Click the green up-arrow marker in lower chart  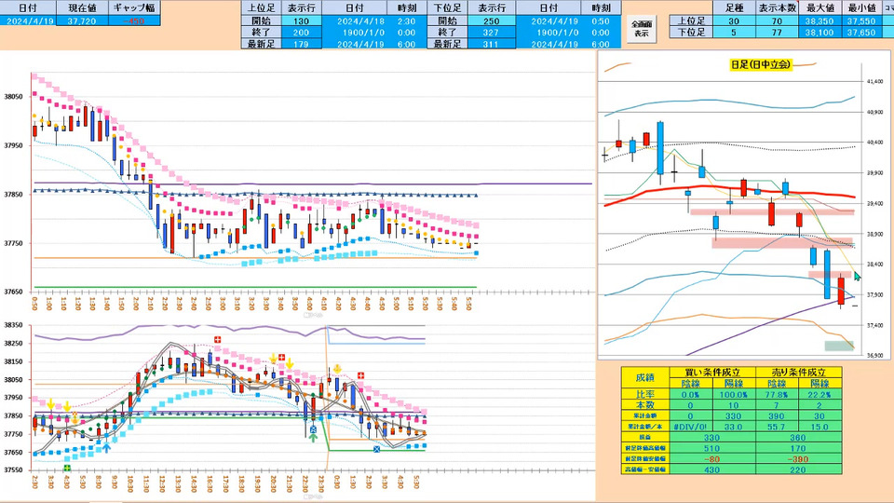pyautogui.click(x=313, y=439)
